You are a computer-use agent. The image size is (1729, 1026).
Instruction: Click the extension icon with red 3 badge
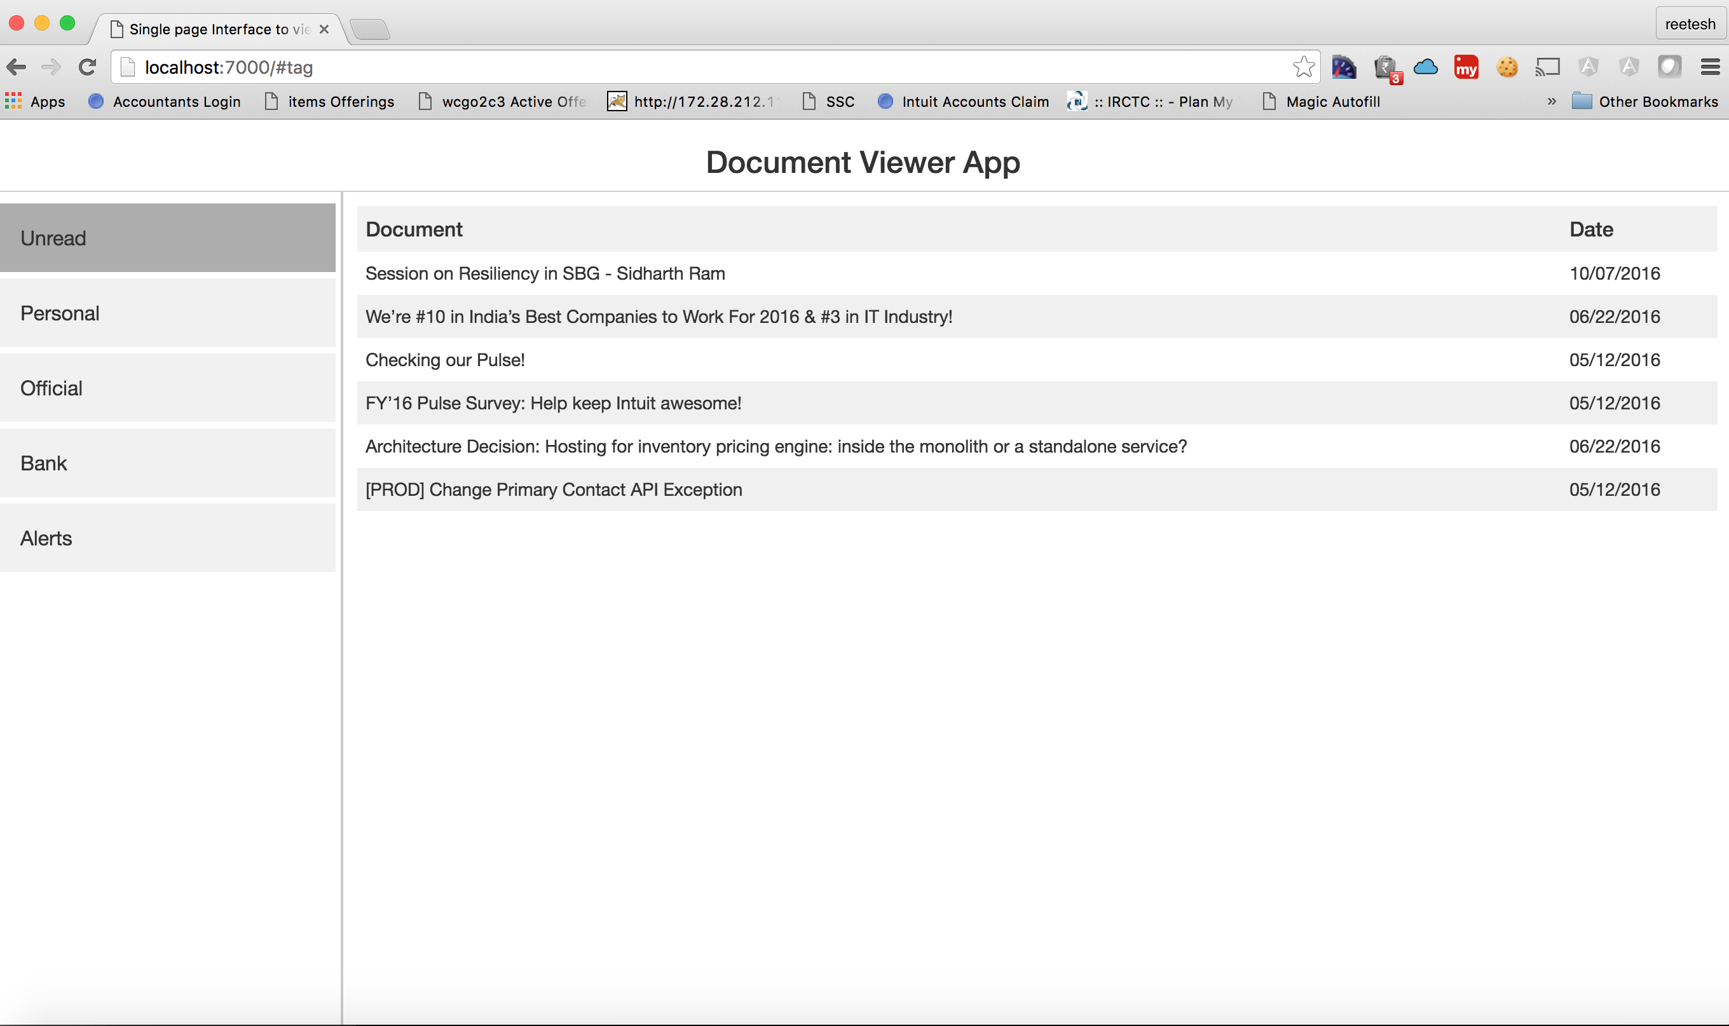point(1387,69)
